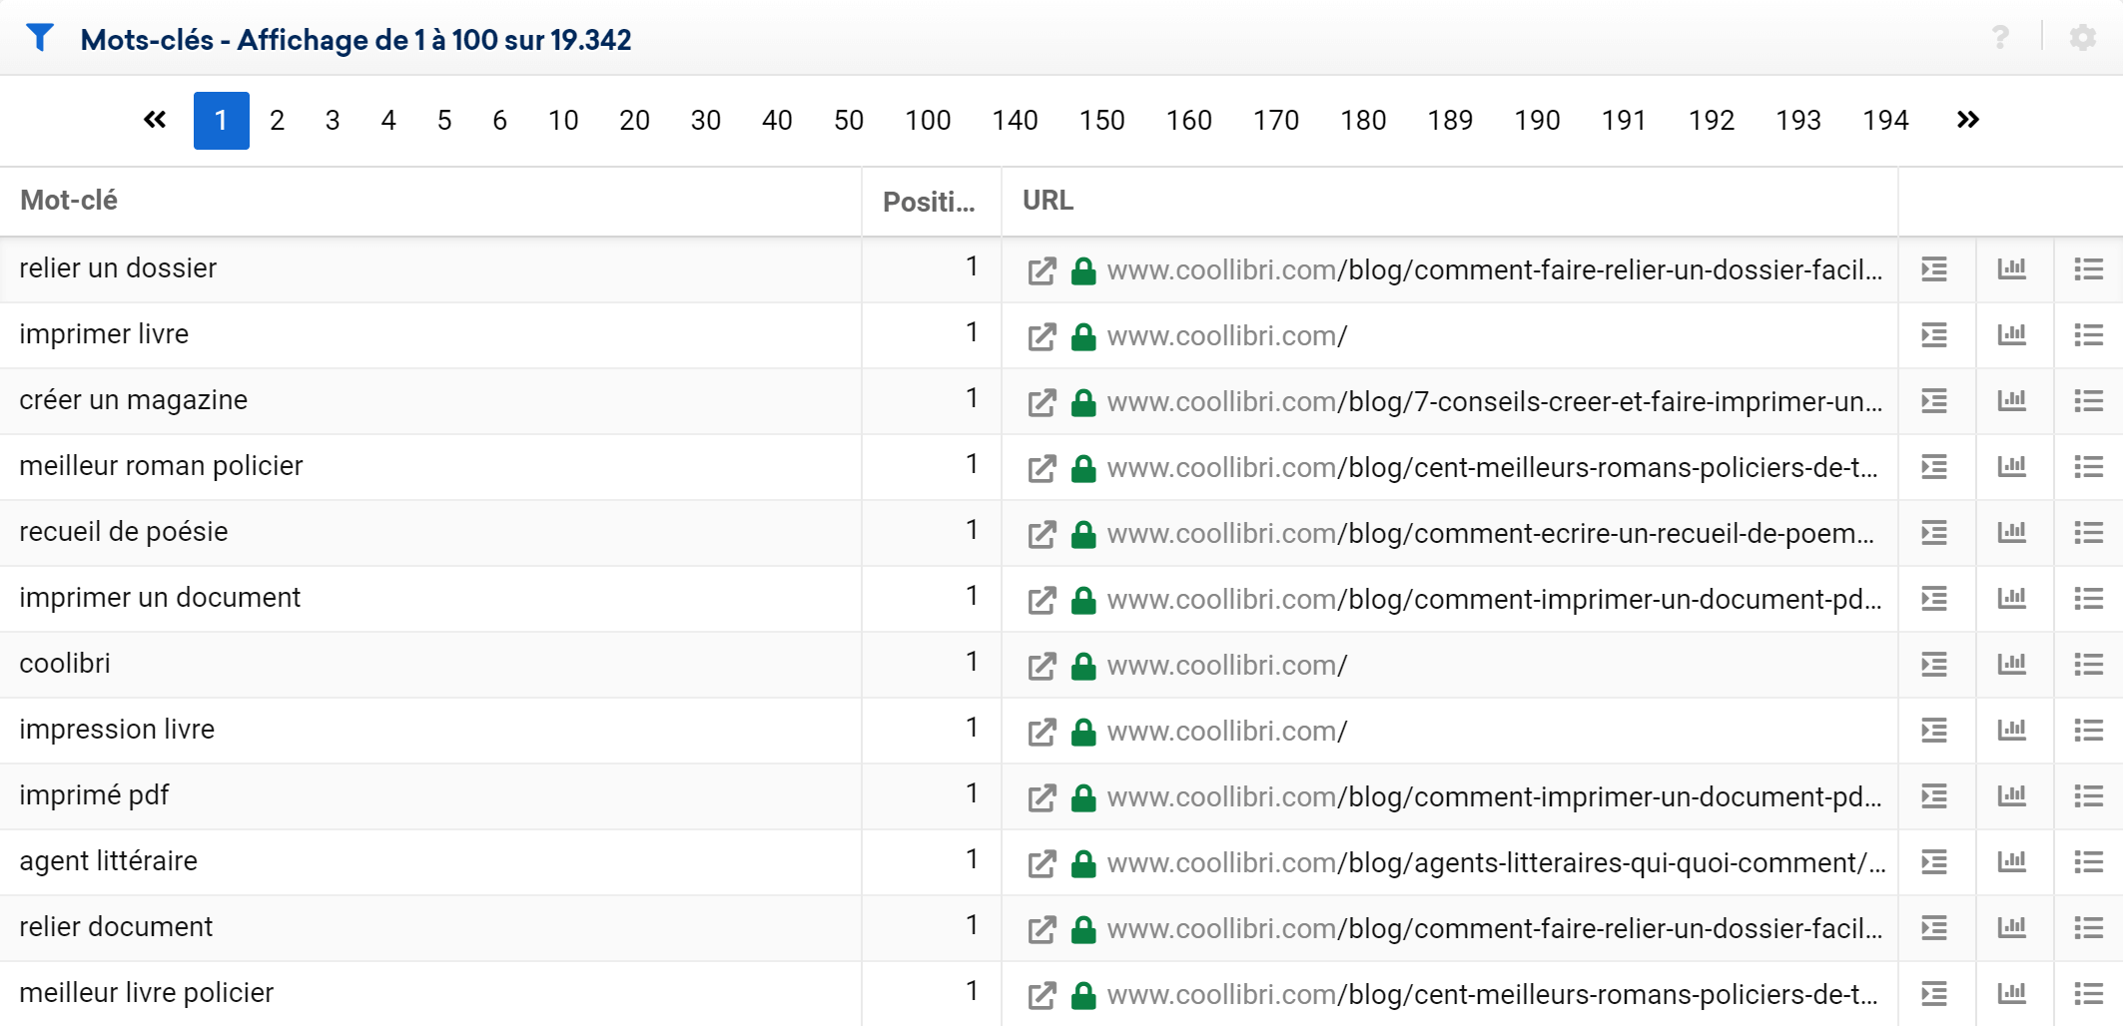Show chart icon for 'meilleur livre policier'
The width and height of the screenshot is (2123, 1026).
[2011, 993]
